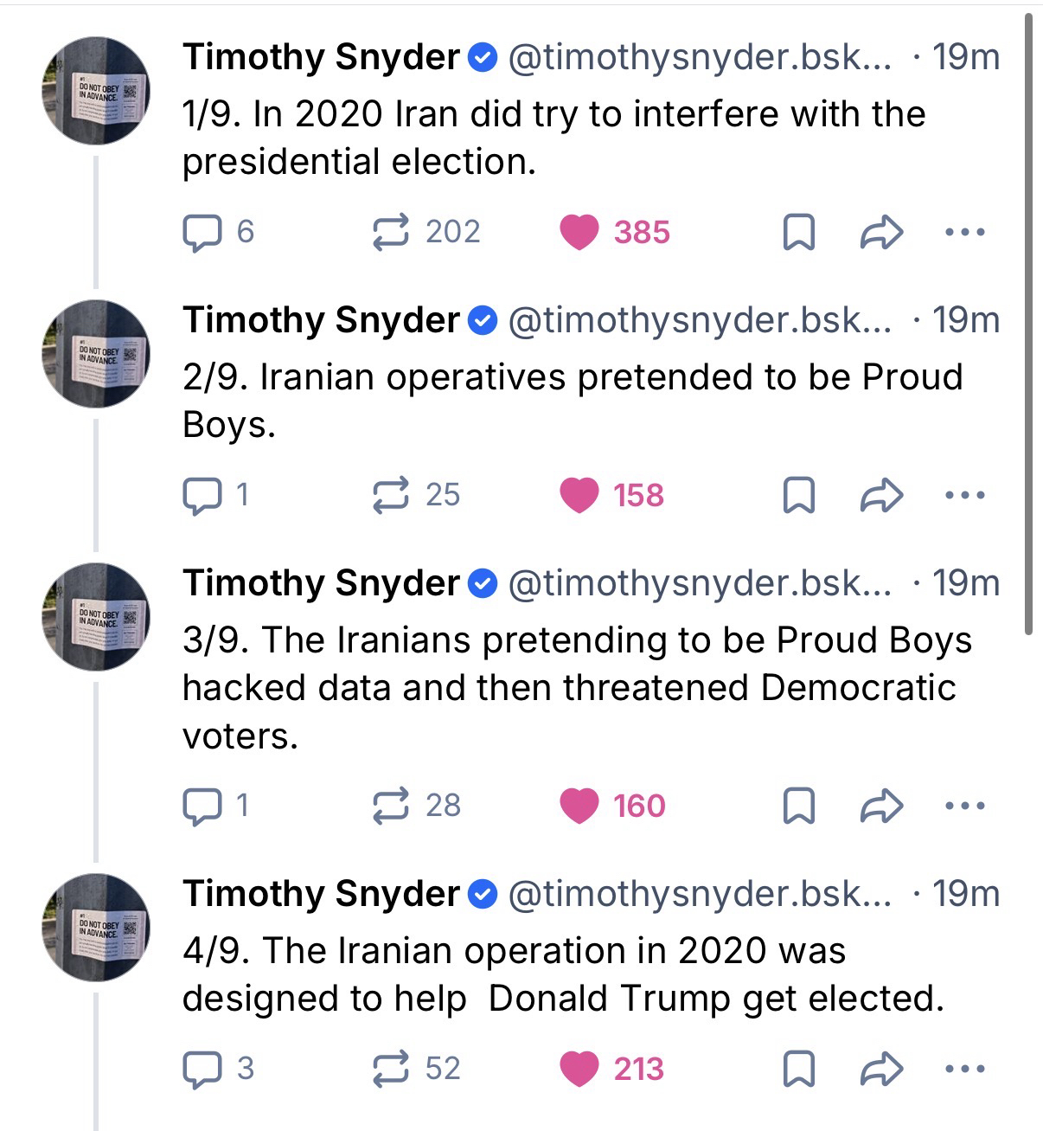The width and height of the screenshot is (1043, 1131).
Task: Bookmark the 1/9 presidential election post
Action: click(x=798, y=232)
